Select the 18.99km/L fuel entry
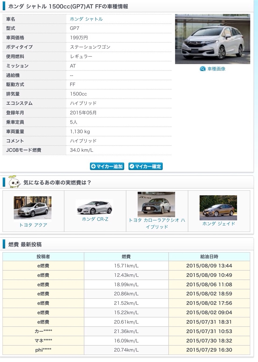The height and width of the screenshot is (362, 258). tap(126, 285)
